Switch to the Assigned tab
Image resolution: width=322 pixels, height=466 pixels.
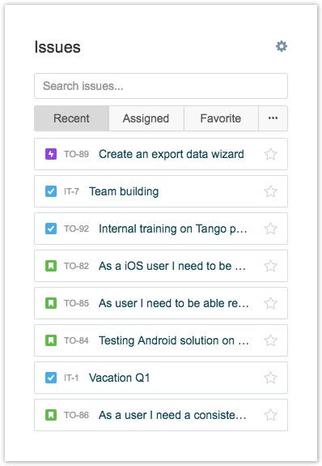[x=146, y=118]
